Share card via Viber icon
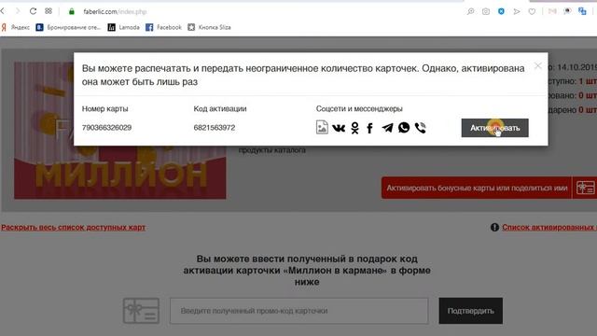The width and height of the screenshot is (597, 336). click(x=421, y=128)
